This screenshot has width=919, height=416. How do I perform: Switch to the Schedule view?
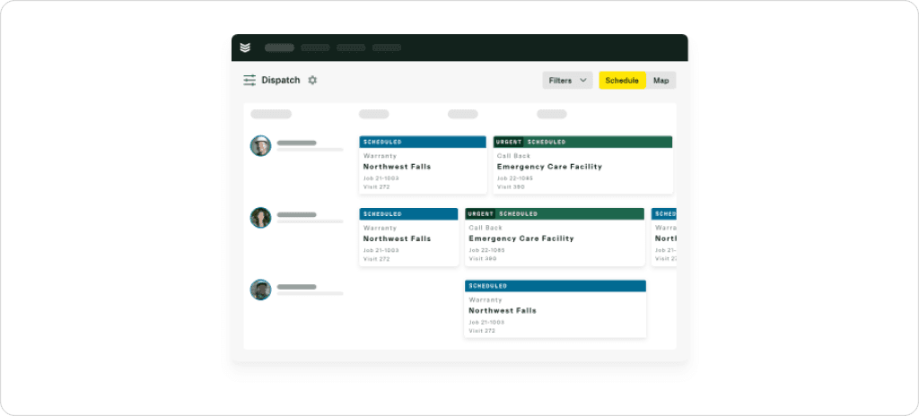click(622, 81)
